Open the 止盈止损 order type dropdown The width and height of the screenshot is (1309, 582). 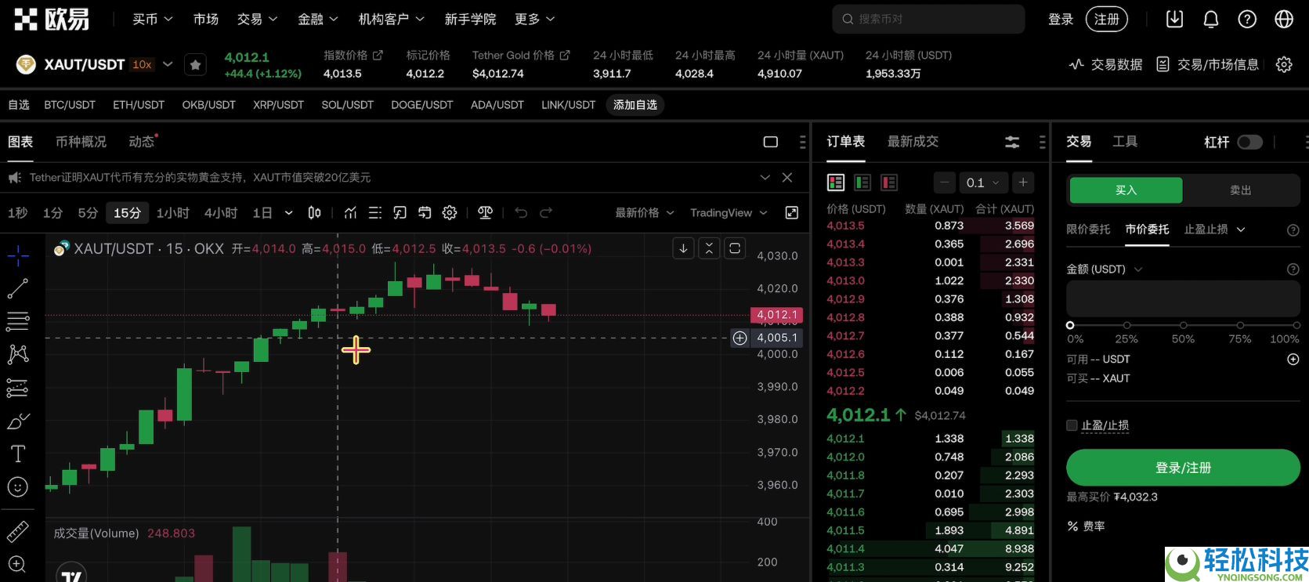coord(1214,230)
